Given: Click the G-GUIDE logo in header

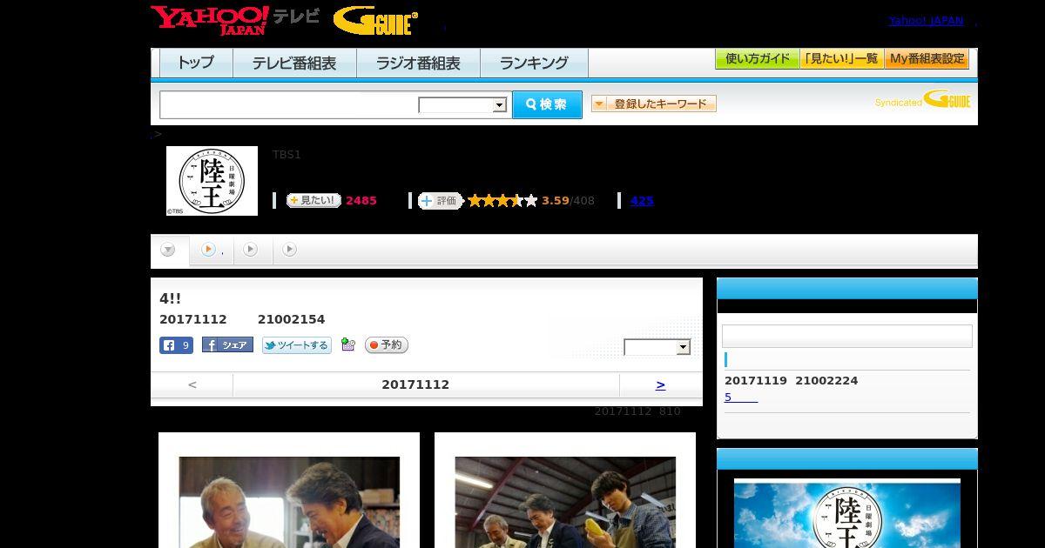Looking at the screenshot, I should [x=375, y=21].
